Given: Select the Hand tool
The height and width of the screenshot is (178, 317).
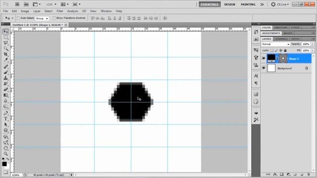Looking at the screenshot, I should pyautogui.click(x=5, y=148).
